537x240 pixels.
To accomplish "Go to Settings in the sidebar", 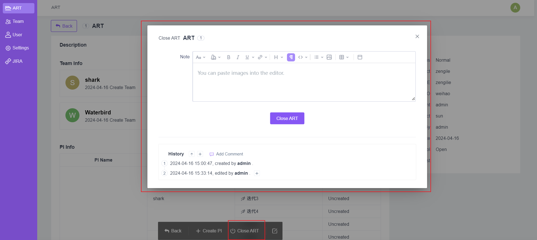I will tap(20, 48).
